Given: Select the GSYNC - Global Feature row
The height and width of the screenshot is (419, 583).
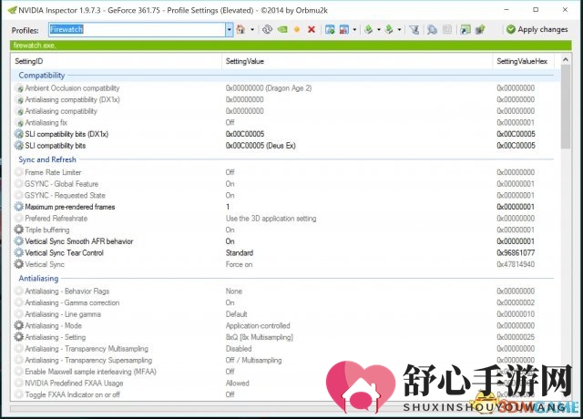Looking at the screenshot, I should click(285, 184).
